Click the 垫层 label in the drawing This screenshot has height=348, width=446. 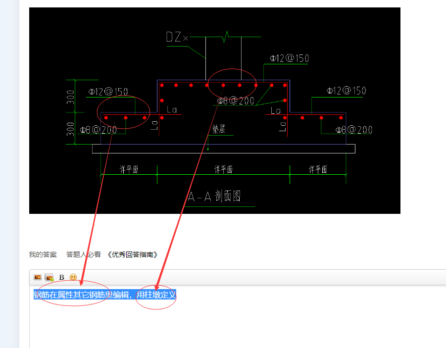click(x=218, y=129)
